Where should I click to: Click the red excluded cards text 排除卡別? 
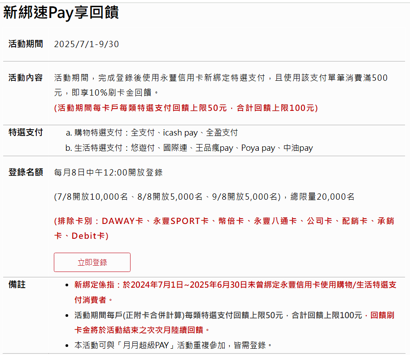224,228
